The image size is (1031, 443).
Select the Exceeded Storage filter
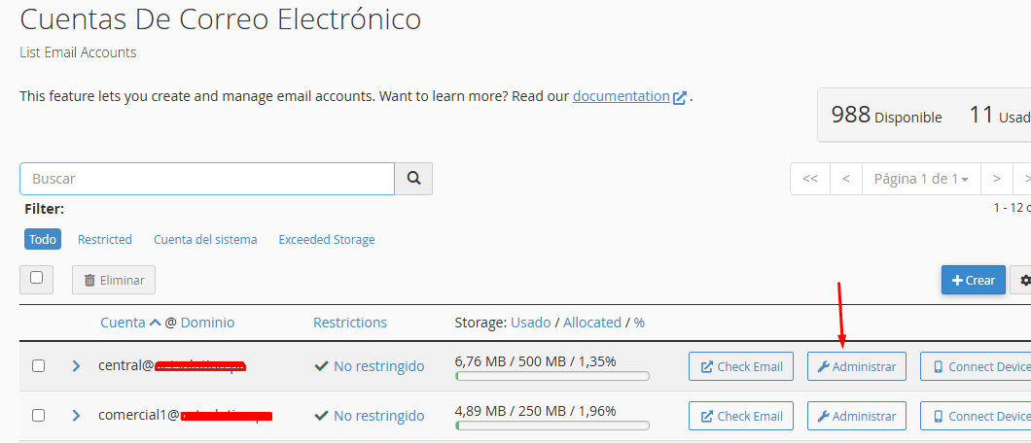click(x=326, y=239)
